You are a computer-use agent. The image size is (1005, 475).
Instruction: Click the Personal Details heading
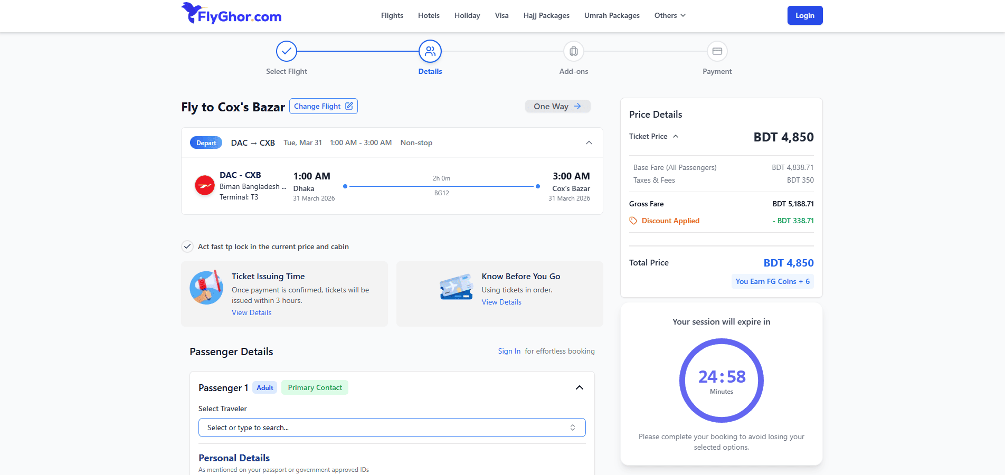tap(234, 458)
